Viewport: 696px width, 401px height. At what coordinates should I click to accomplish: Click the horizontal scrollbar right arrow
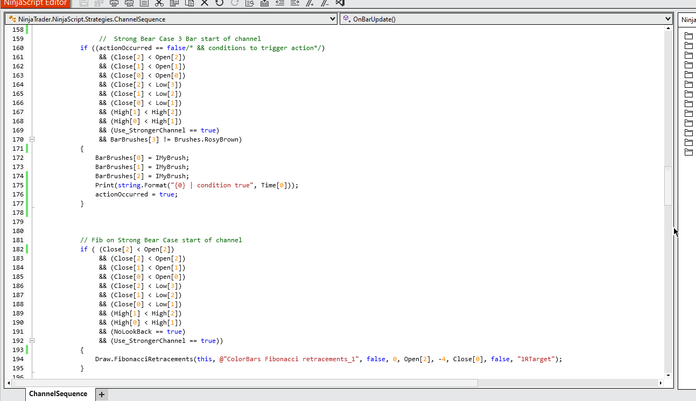pos(660,383)
